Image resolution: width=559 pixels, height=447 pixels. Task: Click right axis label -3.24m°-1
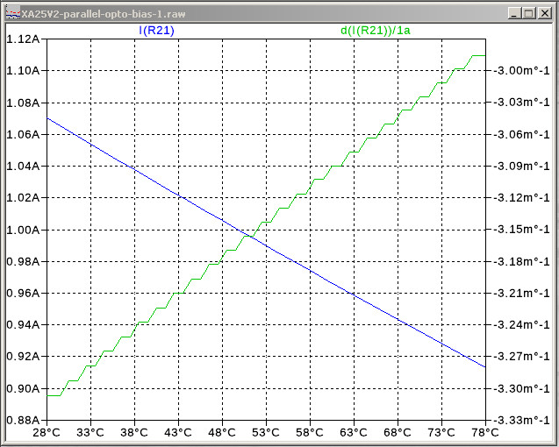pyautogui.click(x=521, y=324)
